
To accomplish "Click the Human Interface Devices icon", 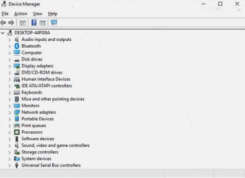I will tap(17, 79).
